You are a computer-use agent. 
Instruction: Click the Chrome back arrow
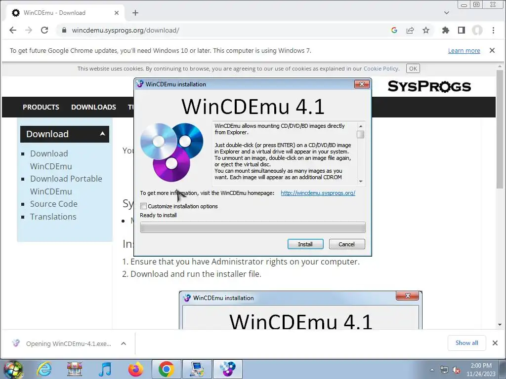pos(13,30)
